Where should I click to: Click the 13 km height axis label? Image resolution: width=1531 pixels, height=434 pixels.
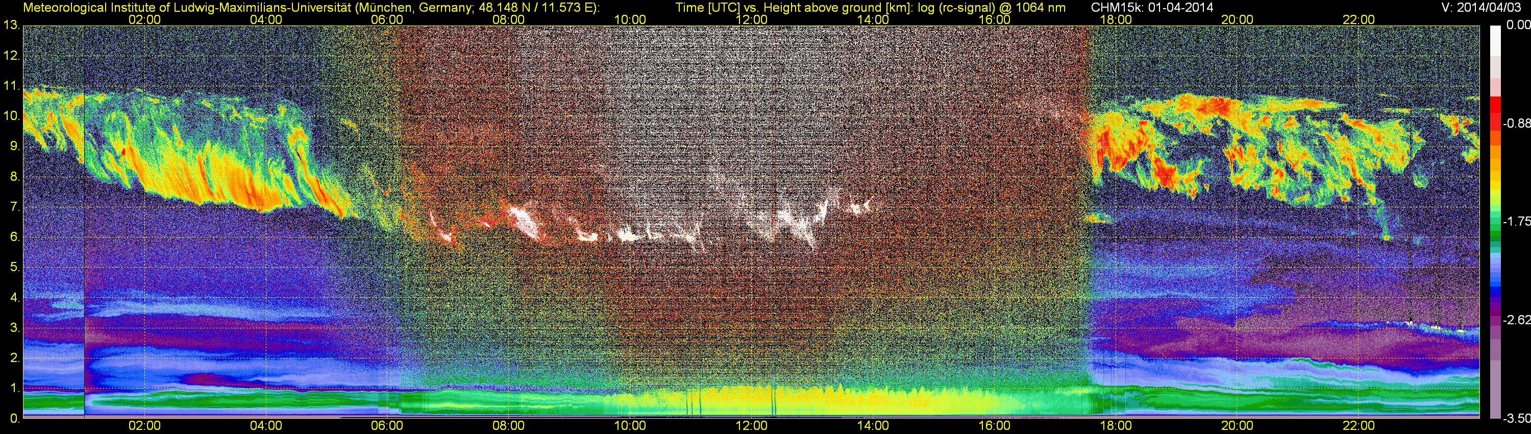[x=11, y=26]
